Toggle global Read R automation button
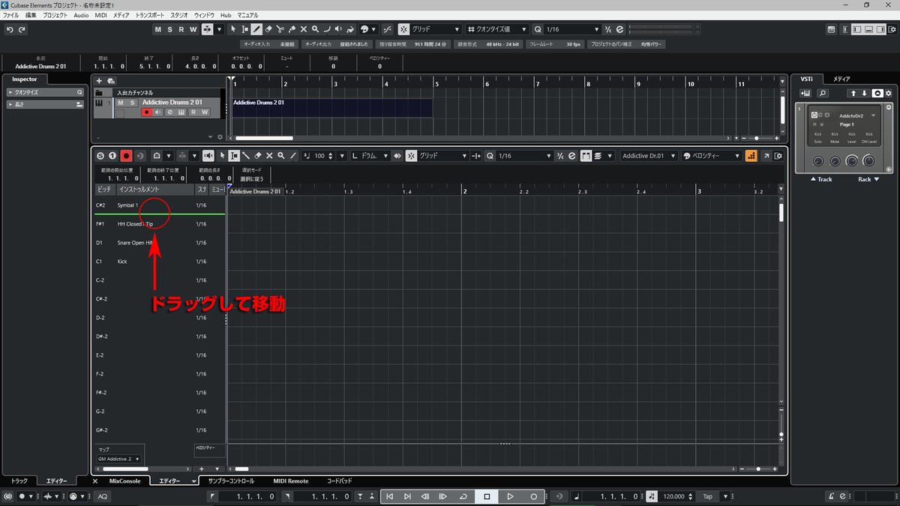900x506 pixels. [x=181, y=29]
